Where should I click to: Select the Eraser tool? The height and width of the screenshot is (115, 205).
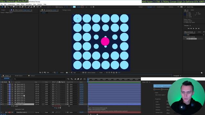point(34,7)
